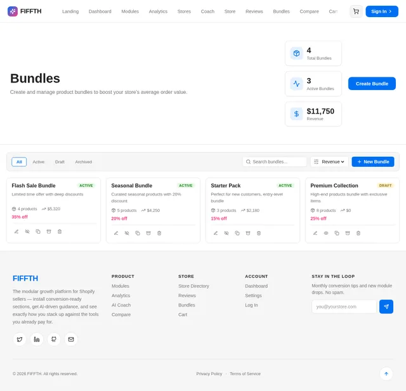Open Log In footer link
406x391 pixels.
coord(251,305)
